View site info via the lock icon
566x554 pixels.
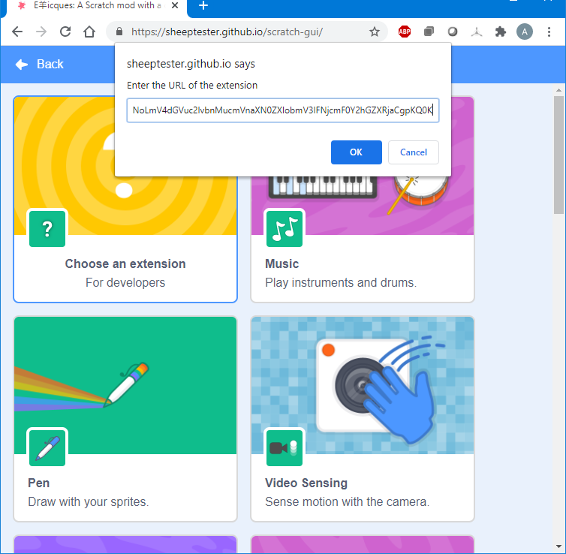pos(119,32)
